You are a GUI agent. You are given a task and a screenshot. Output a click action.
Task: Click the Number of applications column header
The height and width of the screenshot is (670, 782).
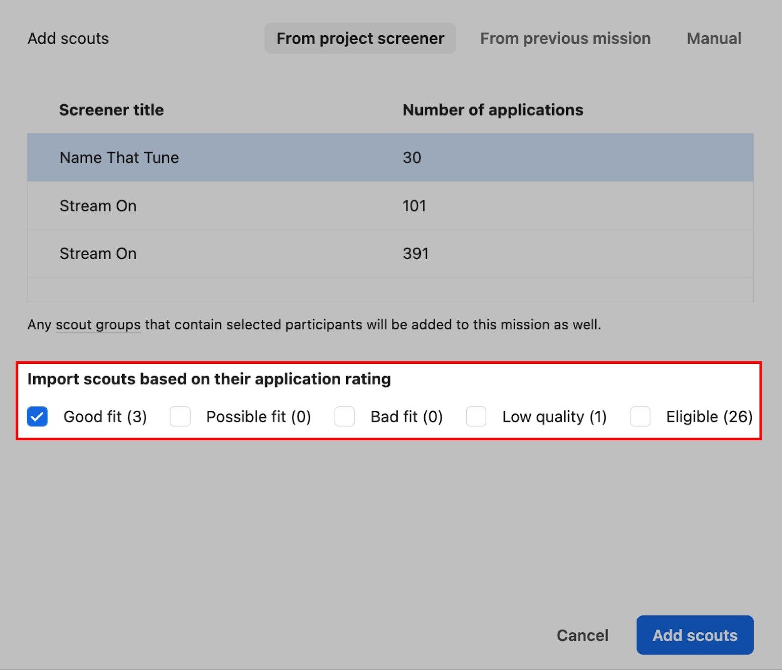point(493,110)
